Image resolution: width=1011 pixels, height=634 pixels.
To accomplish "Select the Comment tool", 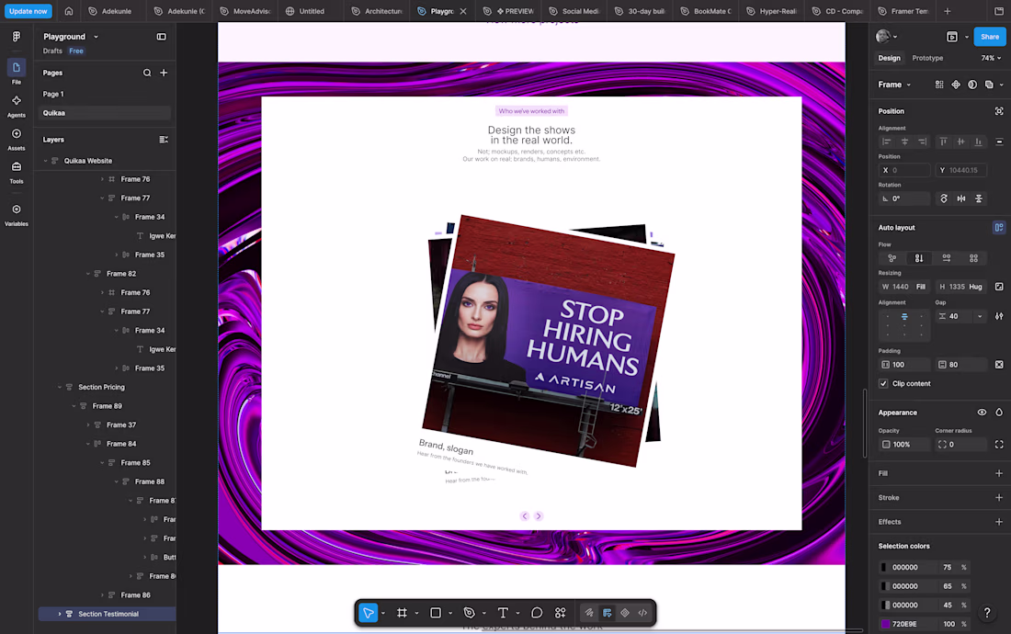I will coord(537,613).
